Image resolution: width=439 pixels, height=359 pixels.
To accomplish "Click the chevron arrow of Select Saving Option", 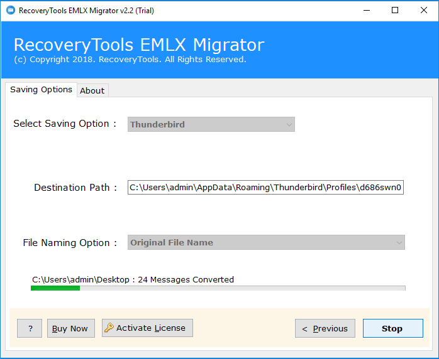I will click(x=289, y=125).
